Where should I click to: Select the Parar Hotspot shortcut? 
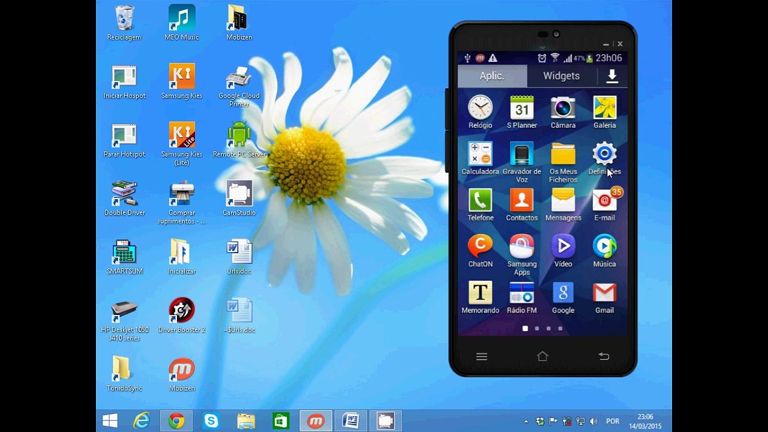pos(124,140)
